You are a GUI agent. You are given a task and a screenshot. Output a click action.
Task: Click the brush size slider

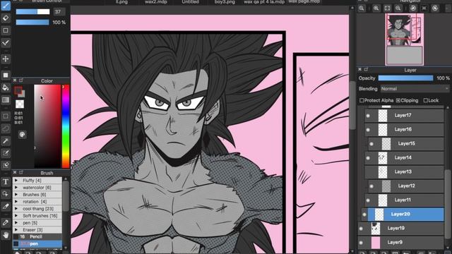tap(32, 11)
